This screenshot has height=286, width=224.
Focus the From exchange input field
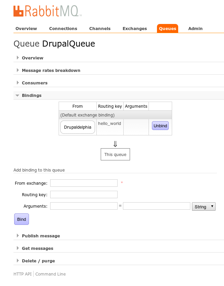pyautogui.click(x=84, y=183)
